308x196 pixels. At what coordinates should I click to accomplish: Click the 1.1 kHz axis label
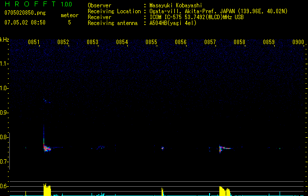point(4,64)
